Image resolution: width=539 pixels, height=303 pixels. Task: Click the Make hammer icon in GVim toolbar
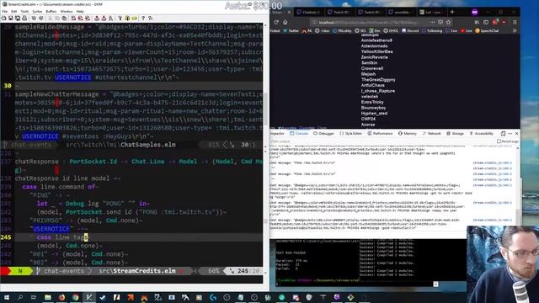pos(120,18)
